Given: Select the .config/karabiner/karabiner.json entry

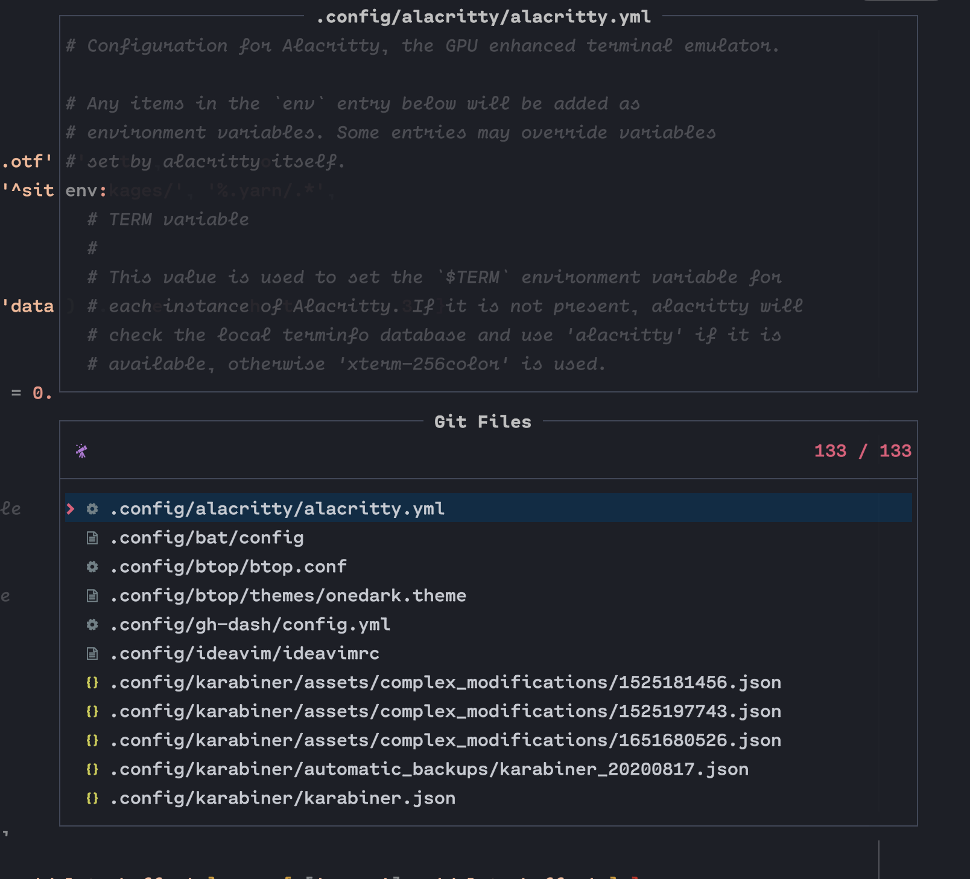Looking at the screenshot, I should [x=283, y=798].
